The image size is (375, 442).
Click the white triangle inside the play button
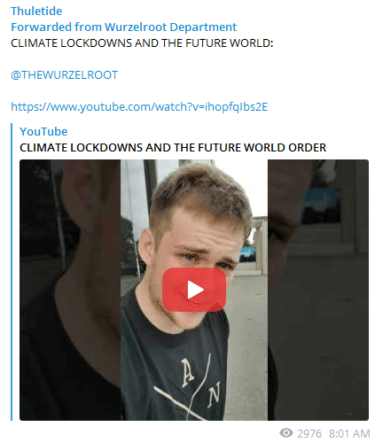click(195, 290)
